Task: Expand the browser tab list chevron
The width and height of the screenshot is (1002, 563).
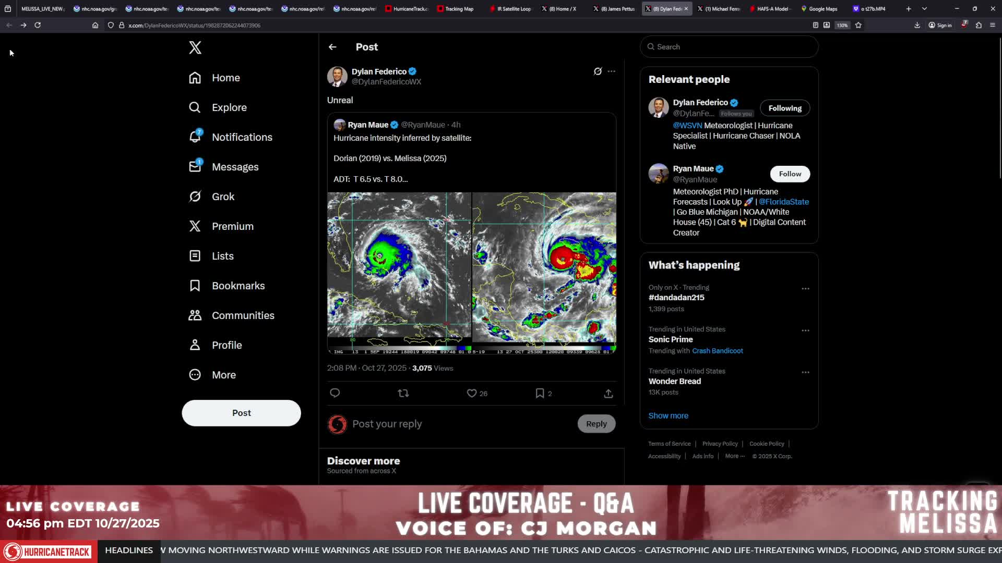Action: [x=924, y=9]
